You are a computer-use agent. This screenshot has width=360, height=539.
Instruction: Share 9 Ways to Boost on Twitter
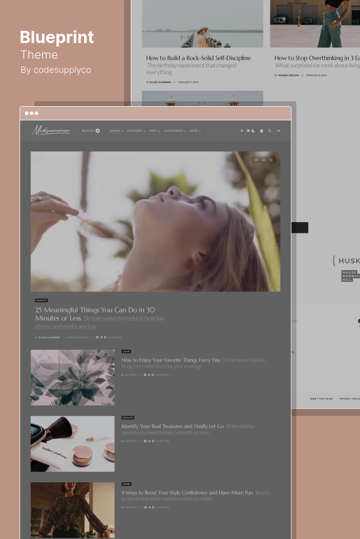(x=149, y=507)
